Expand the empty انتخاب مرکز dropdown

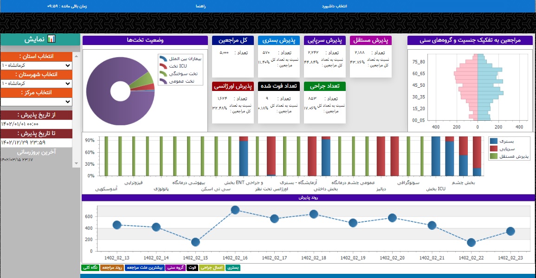[x=36, y=102]
